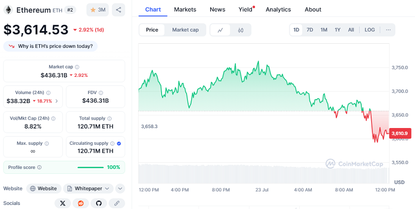Select the Price chart toggle
415x209 pixels.
pyautogui.click(x=152, y=30)
